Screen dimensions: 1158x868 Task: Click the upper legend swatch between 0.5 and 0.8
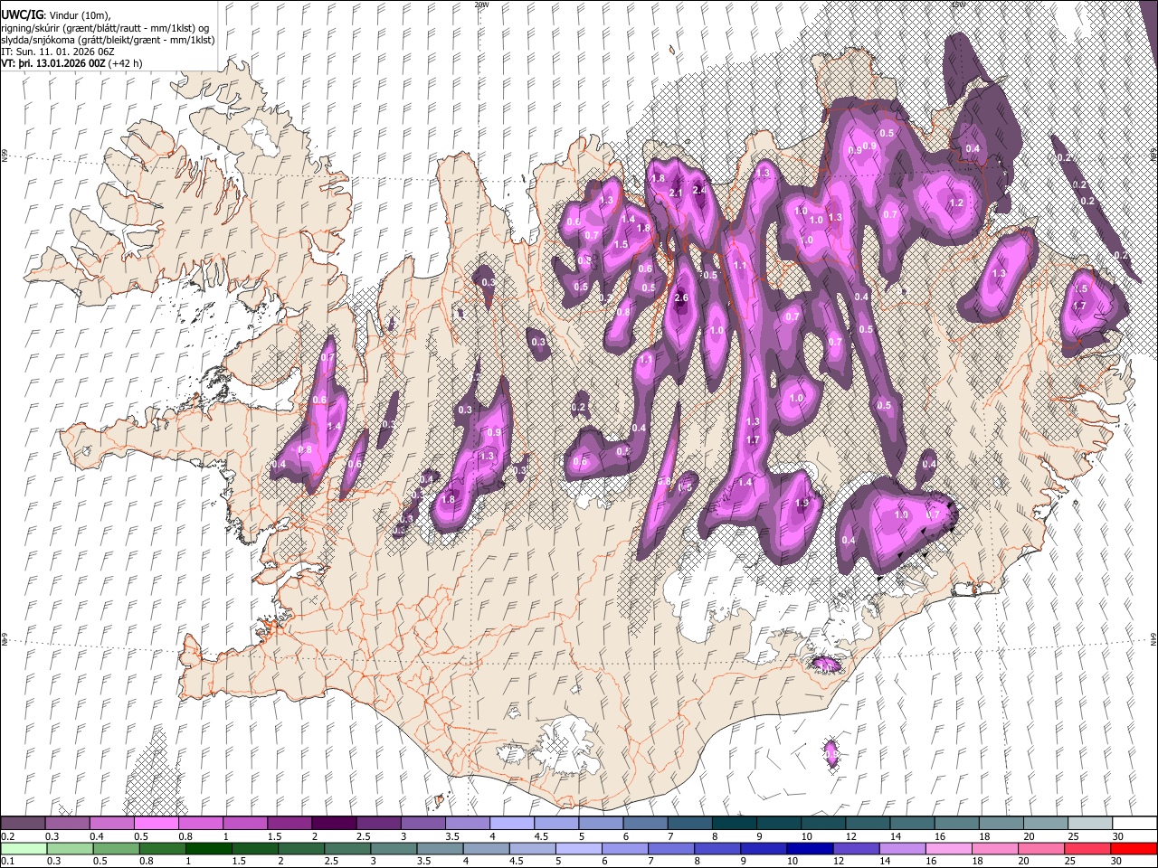point(157,824)
